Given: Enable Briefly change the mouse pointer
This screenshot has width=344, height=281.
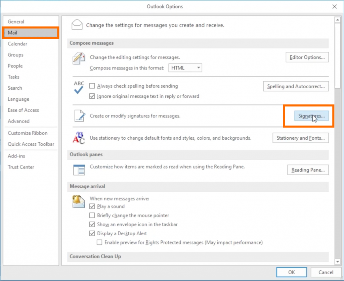Looking at the screenshot, I should click(92, 216).
